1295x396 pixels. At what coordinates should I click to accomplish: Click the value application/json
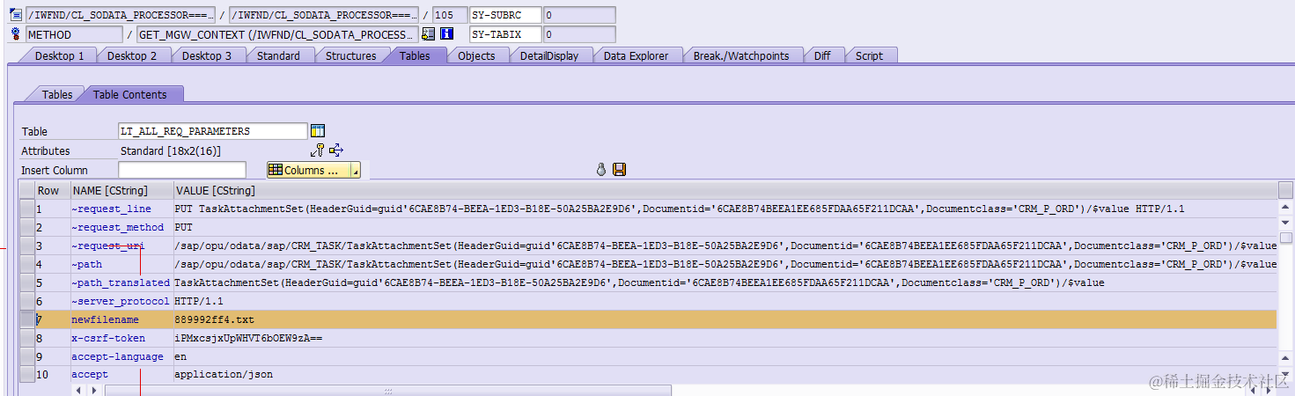tap(224, 375)
